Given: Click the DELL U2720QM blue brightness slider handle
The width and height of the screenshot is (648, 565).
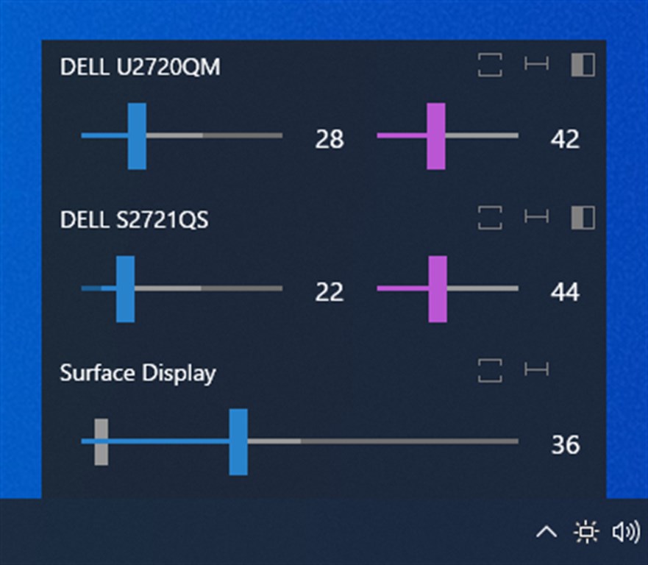Looking at the screenshot, I should point(137,136).
